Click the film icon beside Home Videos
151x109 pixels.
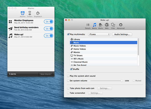(72, 49)
